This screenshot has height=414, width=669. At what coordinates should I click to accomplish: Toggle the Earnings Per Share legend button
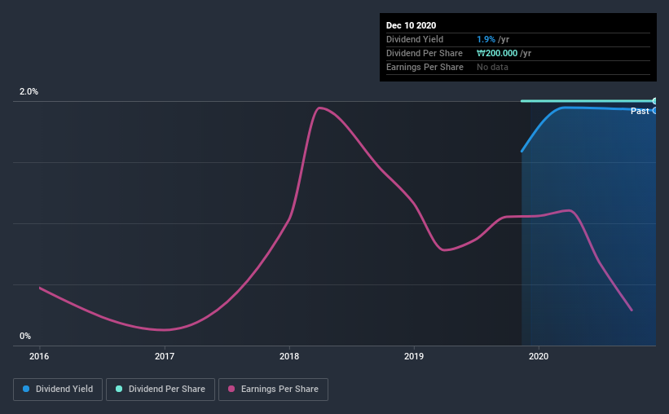click(273, 390)
